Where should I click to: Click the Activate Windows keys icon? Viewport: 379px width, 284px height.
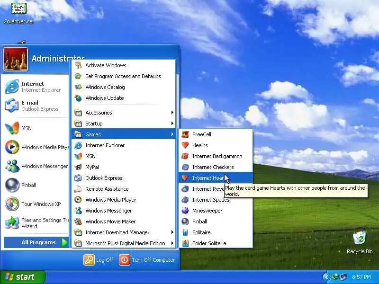pos(78,65)
